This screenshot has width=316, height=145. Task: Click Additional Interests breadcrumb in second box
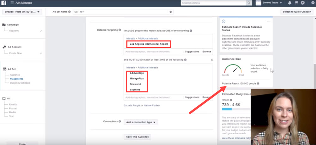click(148, 67)
